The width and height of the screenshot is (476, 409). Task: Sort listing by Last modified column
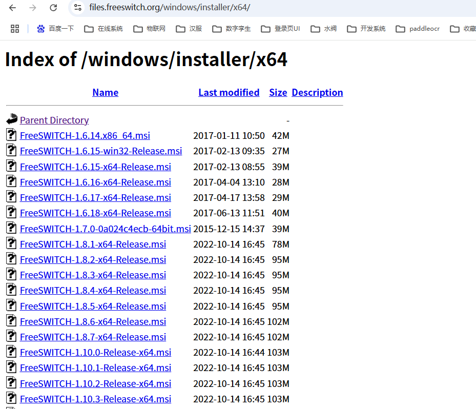(x=229, y=92)
